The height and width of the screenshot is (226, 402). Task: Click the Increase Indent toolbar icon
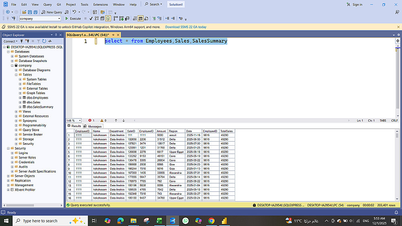[173, 18]
